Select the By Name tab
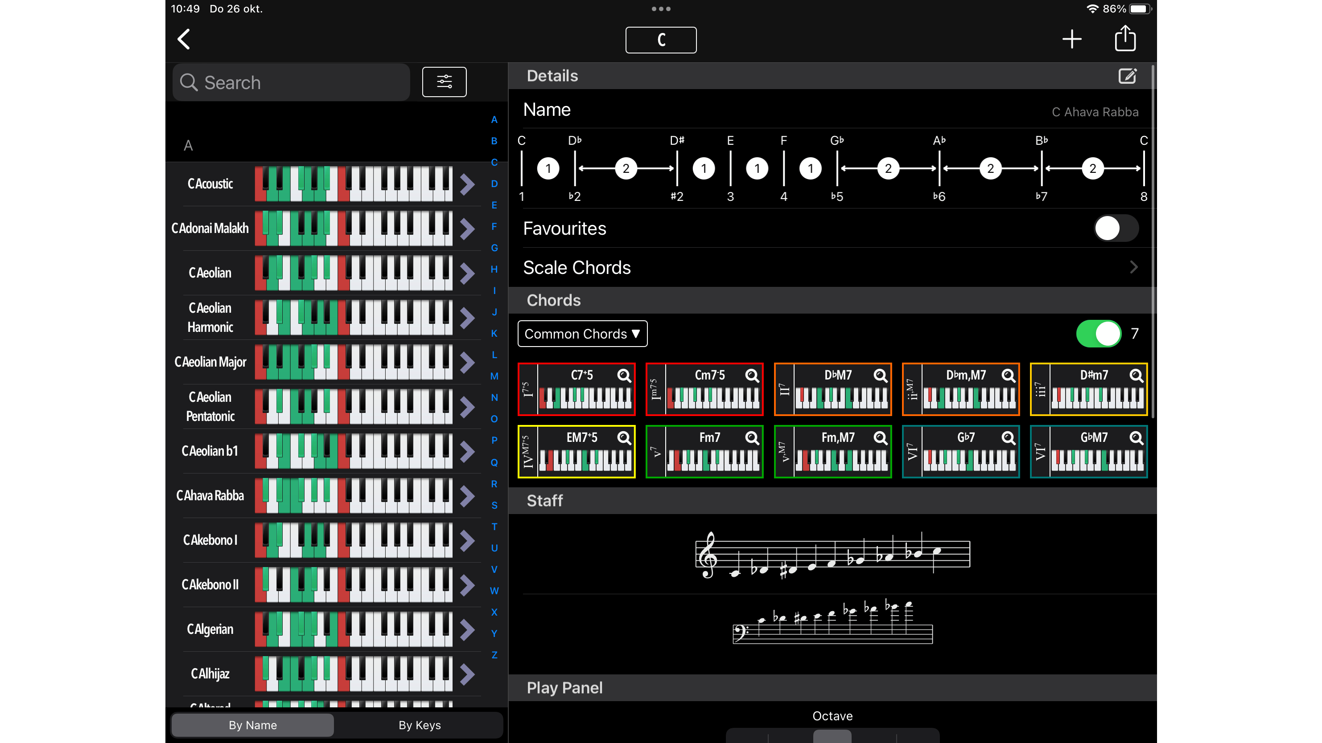This screenshot has width=1322, height=743. pyautogui.click(x=252, y=725)
